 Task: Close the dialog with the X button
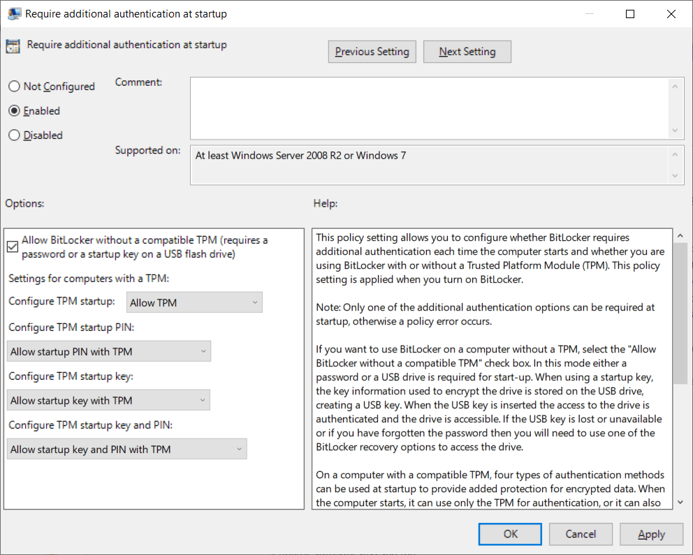point(671,14)
